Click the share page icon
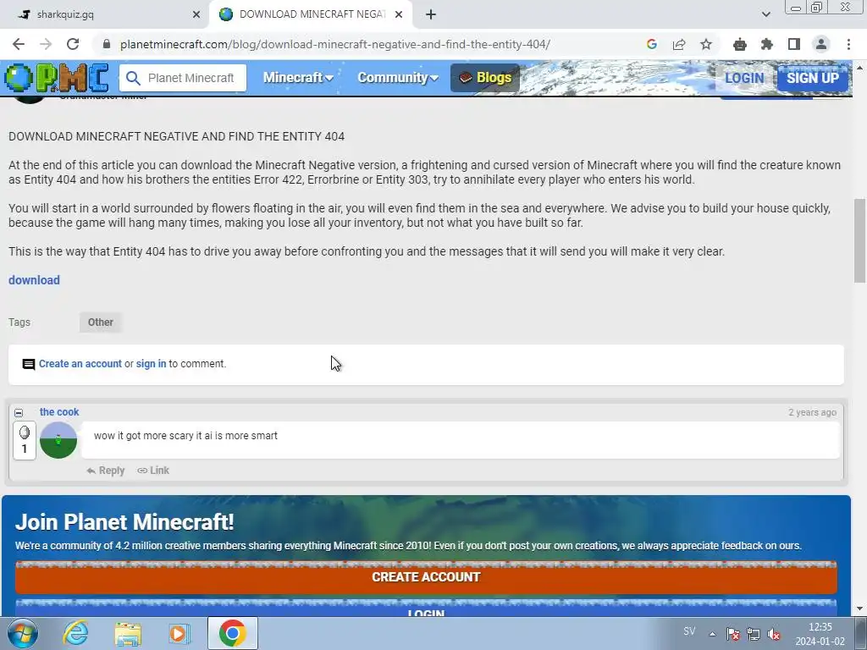This screenshot has height=650, width=867. (x=679, y=44)
